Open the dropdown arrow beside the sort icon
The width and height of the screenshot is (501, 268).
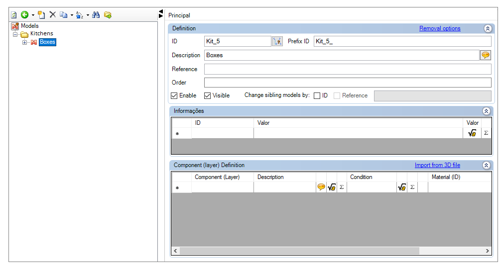click(88, 15)
